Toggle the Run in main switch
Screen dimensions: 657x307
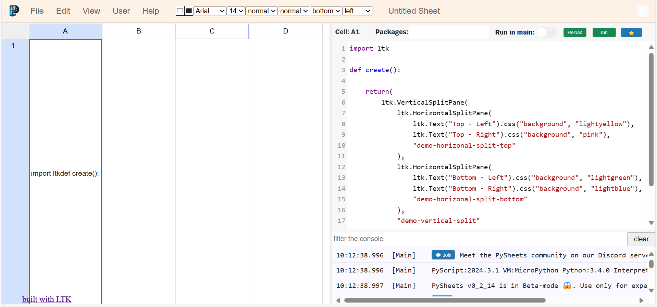tap(546, 32)
